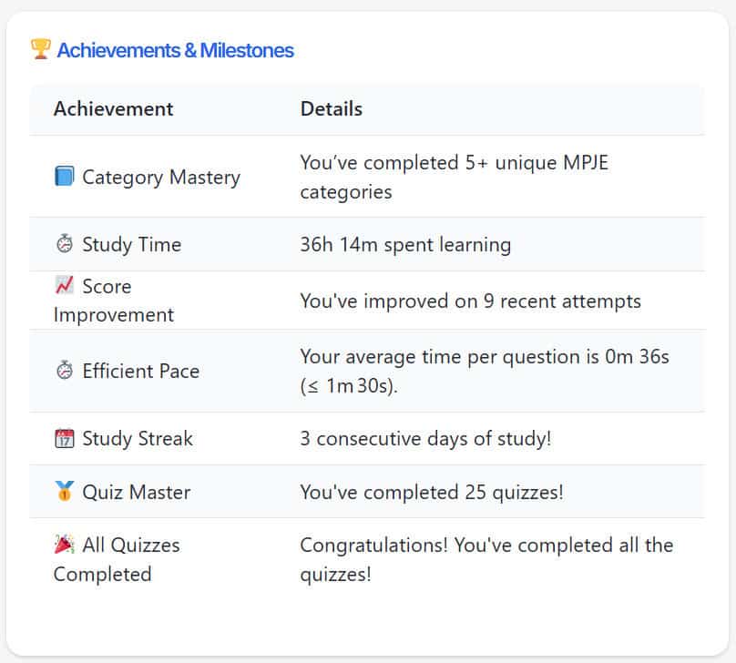The width and height of the screenshot is (736, 663).
Task: Click the trophy icon beside Achievements heading
Action: coord(41,49)
